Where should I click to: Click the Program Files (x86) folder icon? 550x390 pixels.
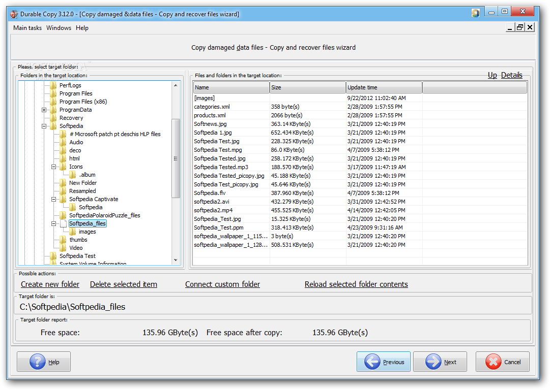click(53, 102)
